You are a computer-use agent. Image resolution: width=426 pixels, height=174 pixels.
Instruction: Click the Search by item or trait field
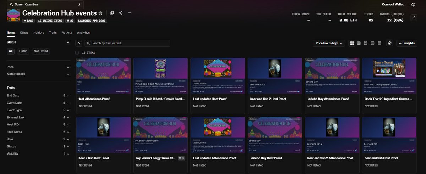point(127,43)
